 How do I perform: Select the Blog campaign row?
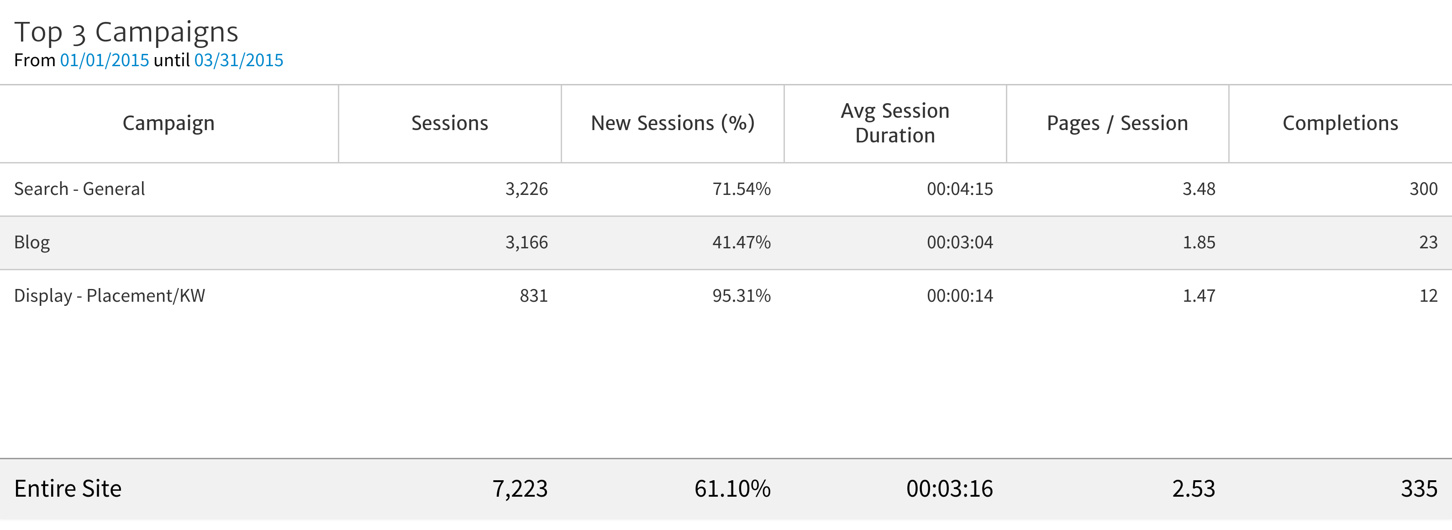pyautogui.click(x=32, y=242)
